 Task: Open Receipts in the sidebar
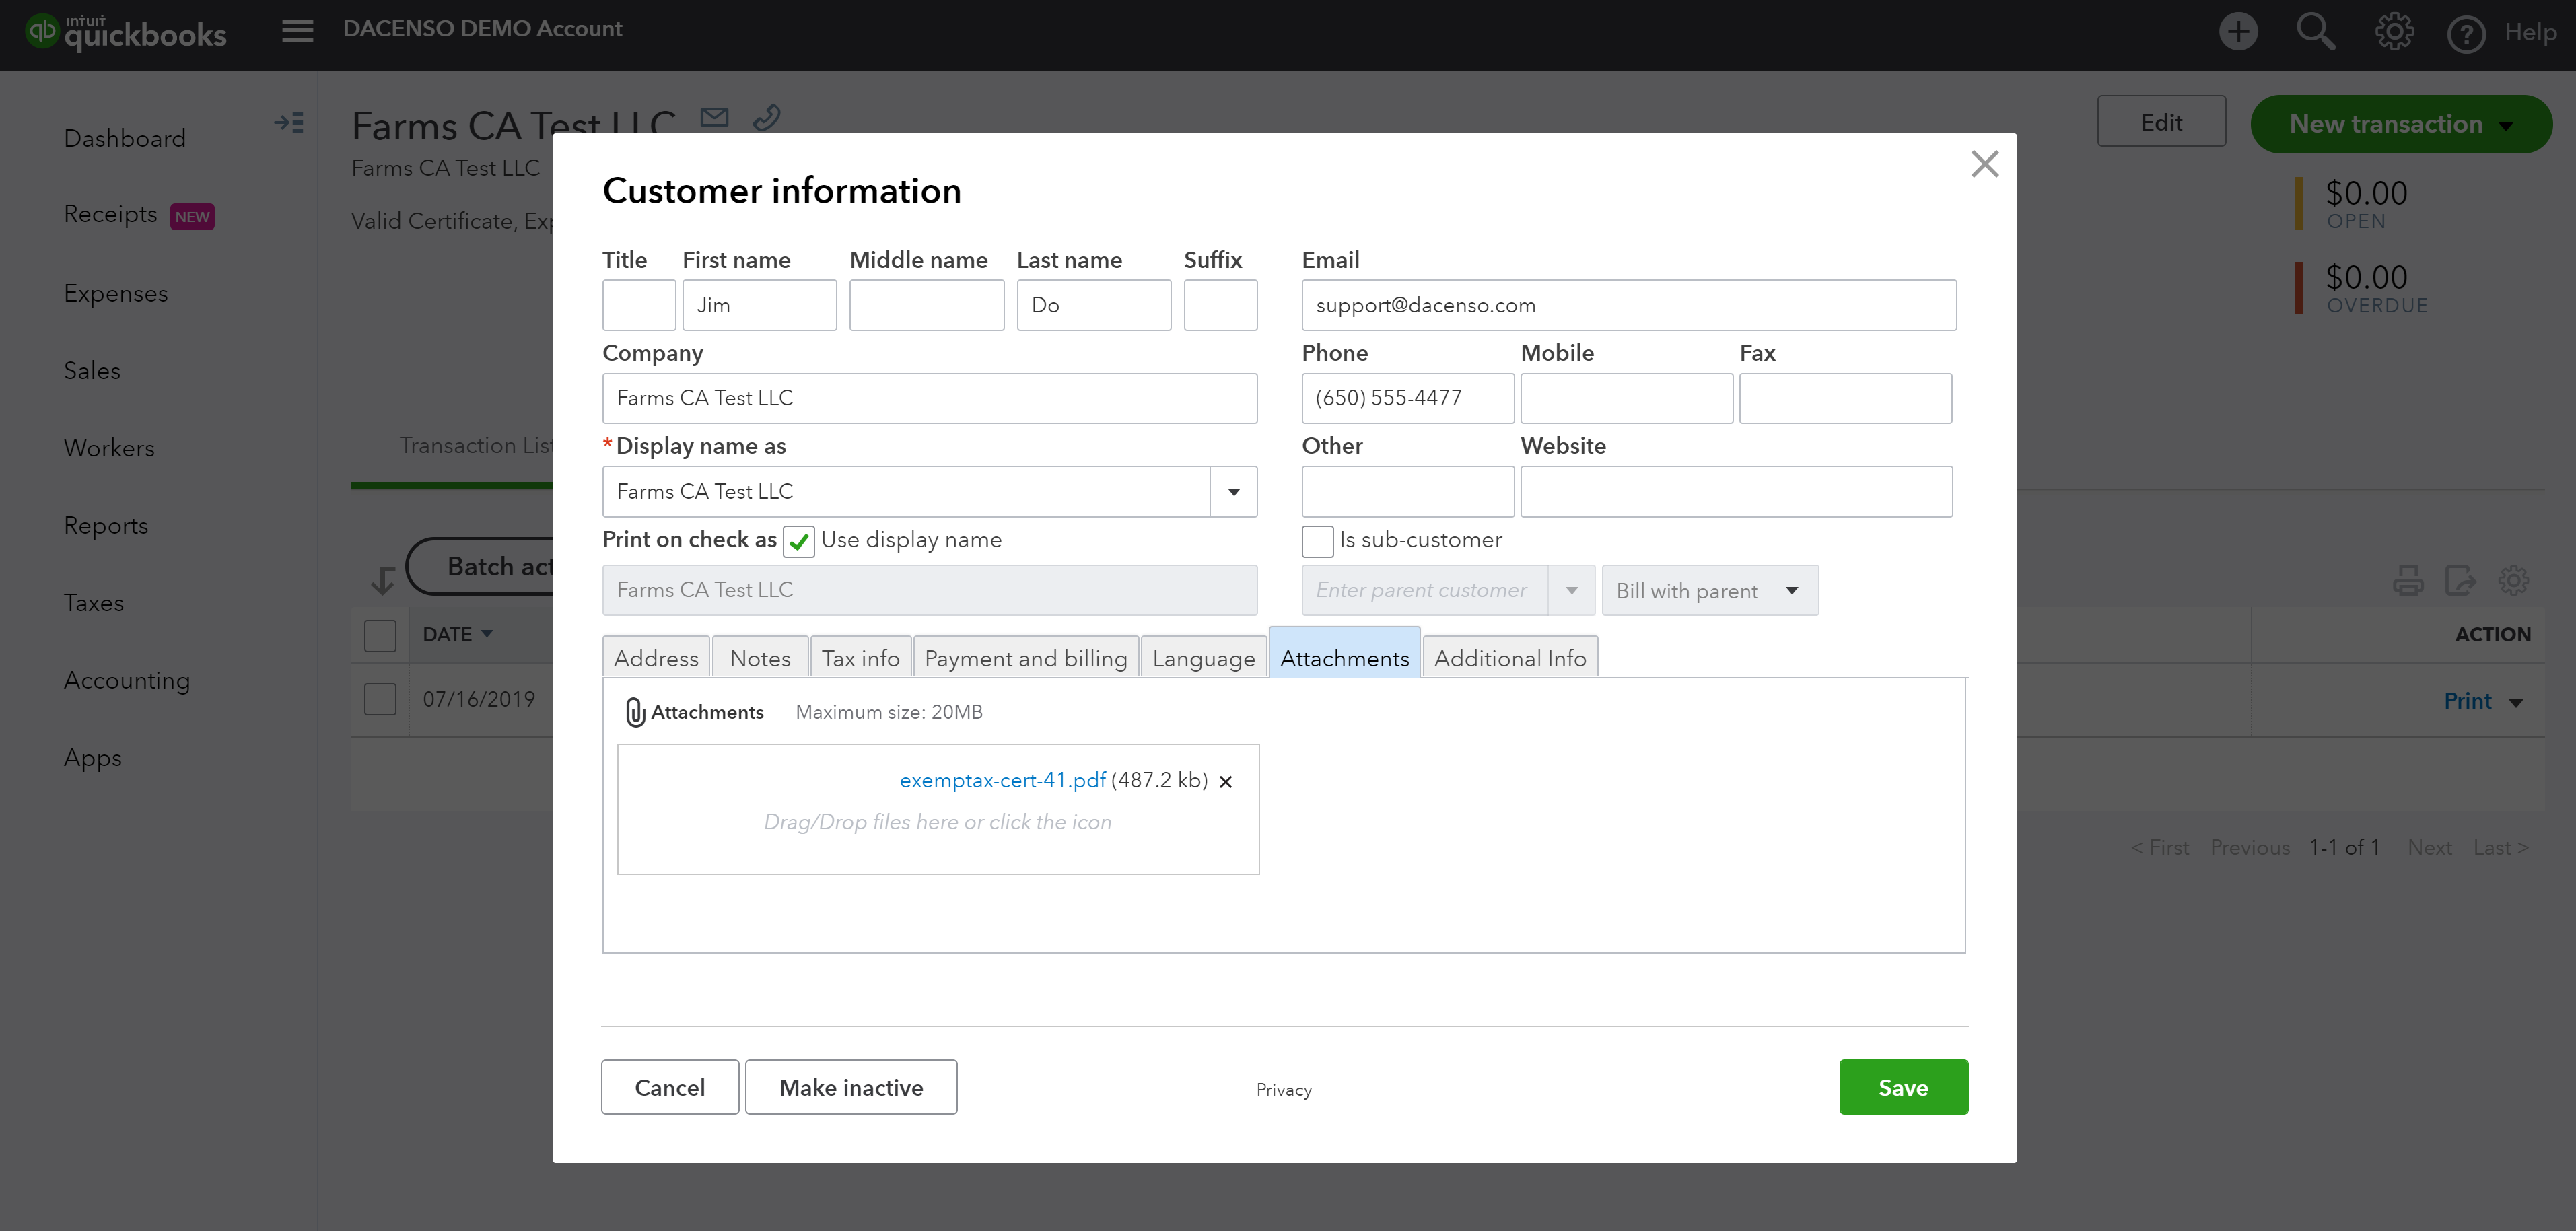point(110,215)
